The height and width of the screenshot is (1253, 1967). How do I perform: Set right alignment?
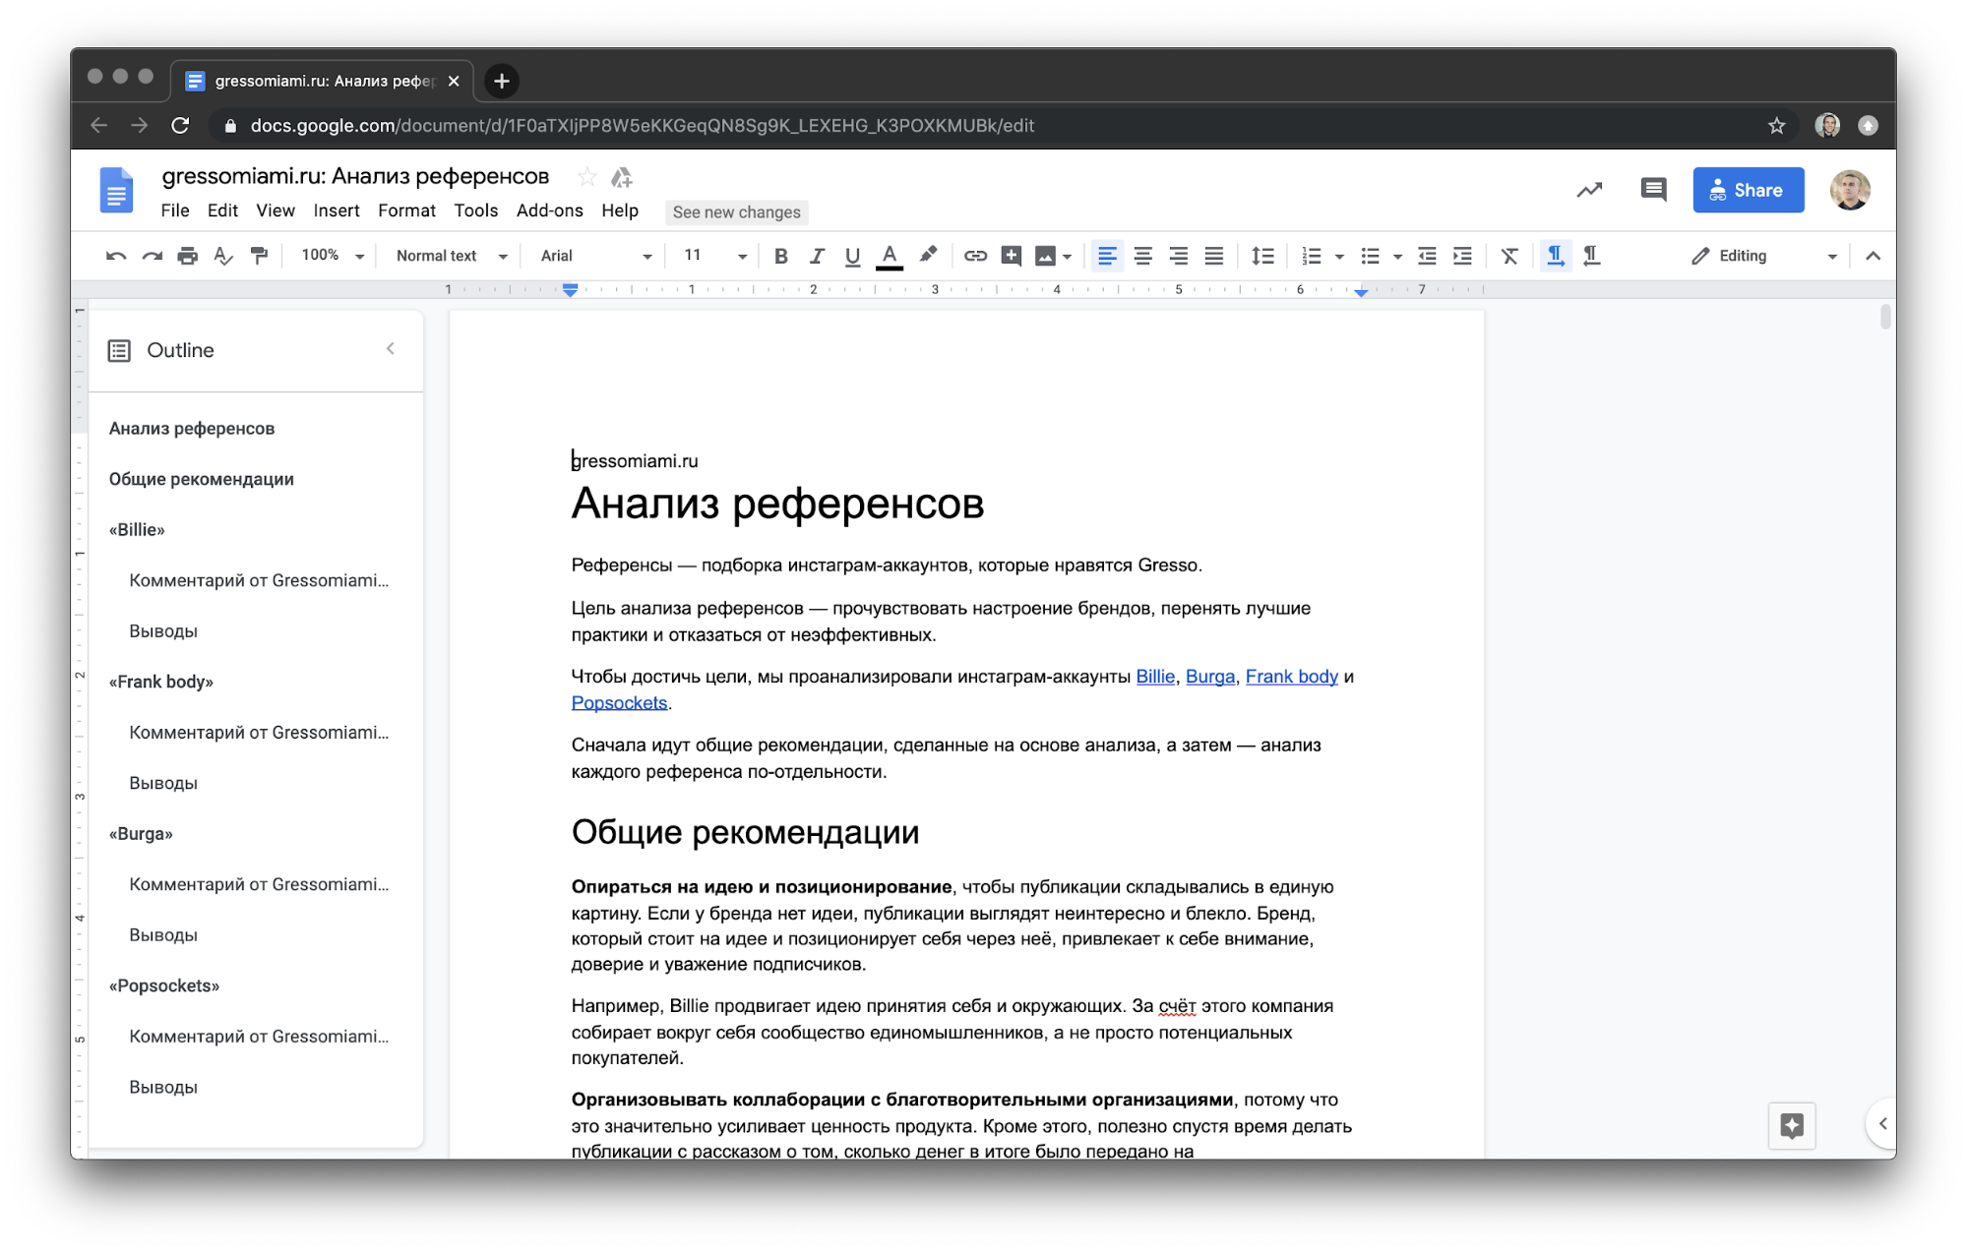pyautogui.click(x=1178, y=256)
